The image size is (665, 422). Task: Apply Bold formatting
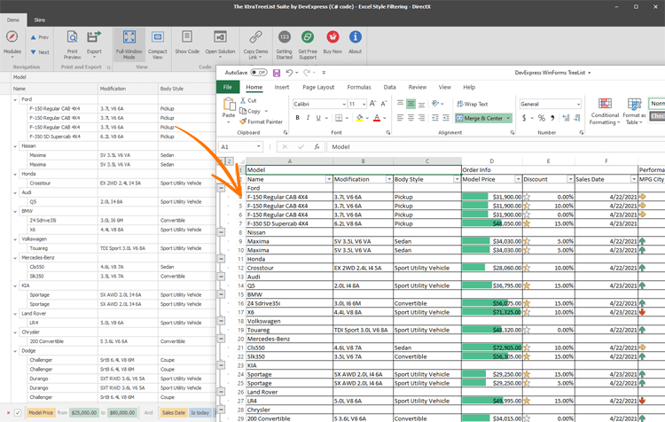pyautogui.click(x=297, y=118)
